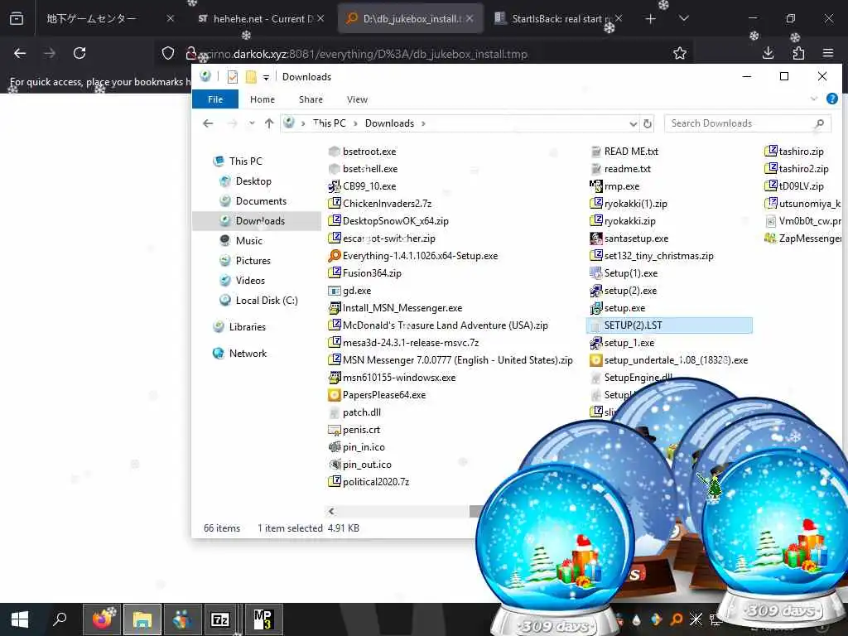Select the CB99_10.exe file
The image size is (848, 636).
[x=363, y=186]
